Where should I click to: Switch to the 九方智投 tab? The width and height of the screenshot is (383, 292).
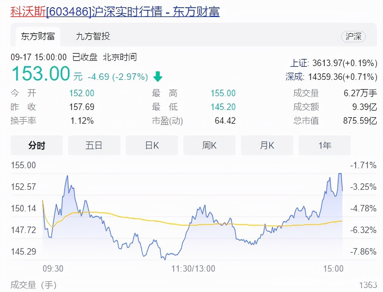[x=93, y=36]
